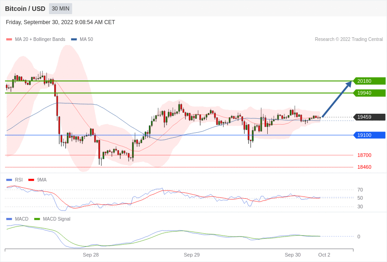Select the Sep 29 date on time axis
Image resolution: width=387 pixels, height=262 pixels.
click(x=192, y=255)
